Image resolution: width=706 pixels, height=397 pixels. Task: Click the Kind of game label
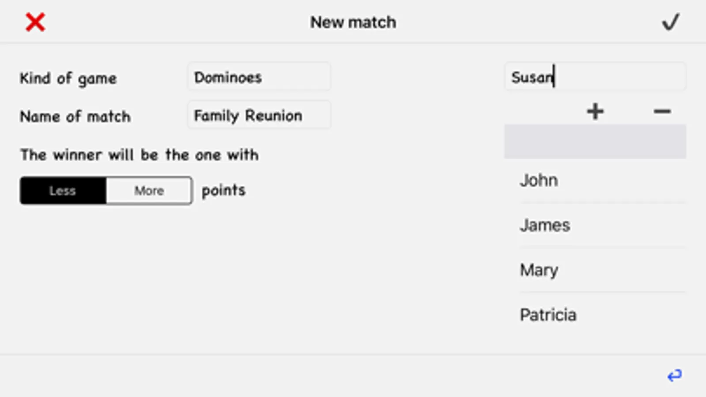[68, 79]
